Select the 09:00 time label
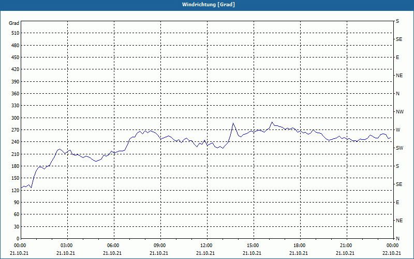This screenshot has width=414, height=259. [x=160, y=246]
